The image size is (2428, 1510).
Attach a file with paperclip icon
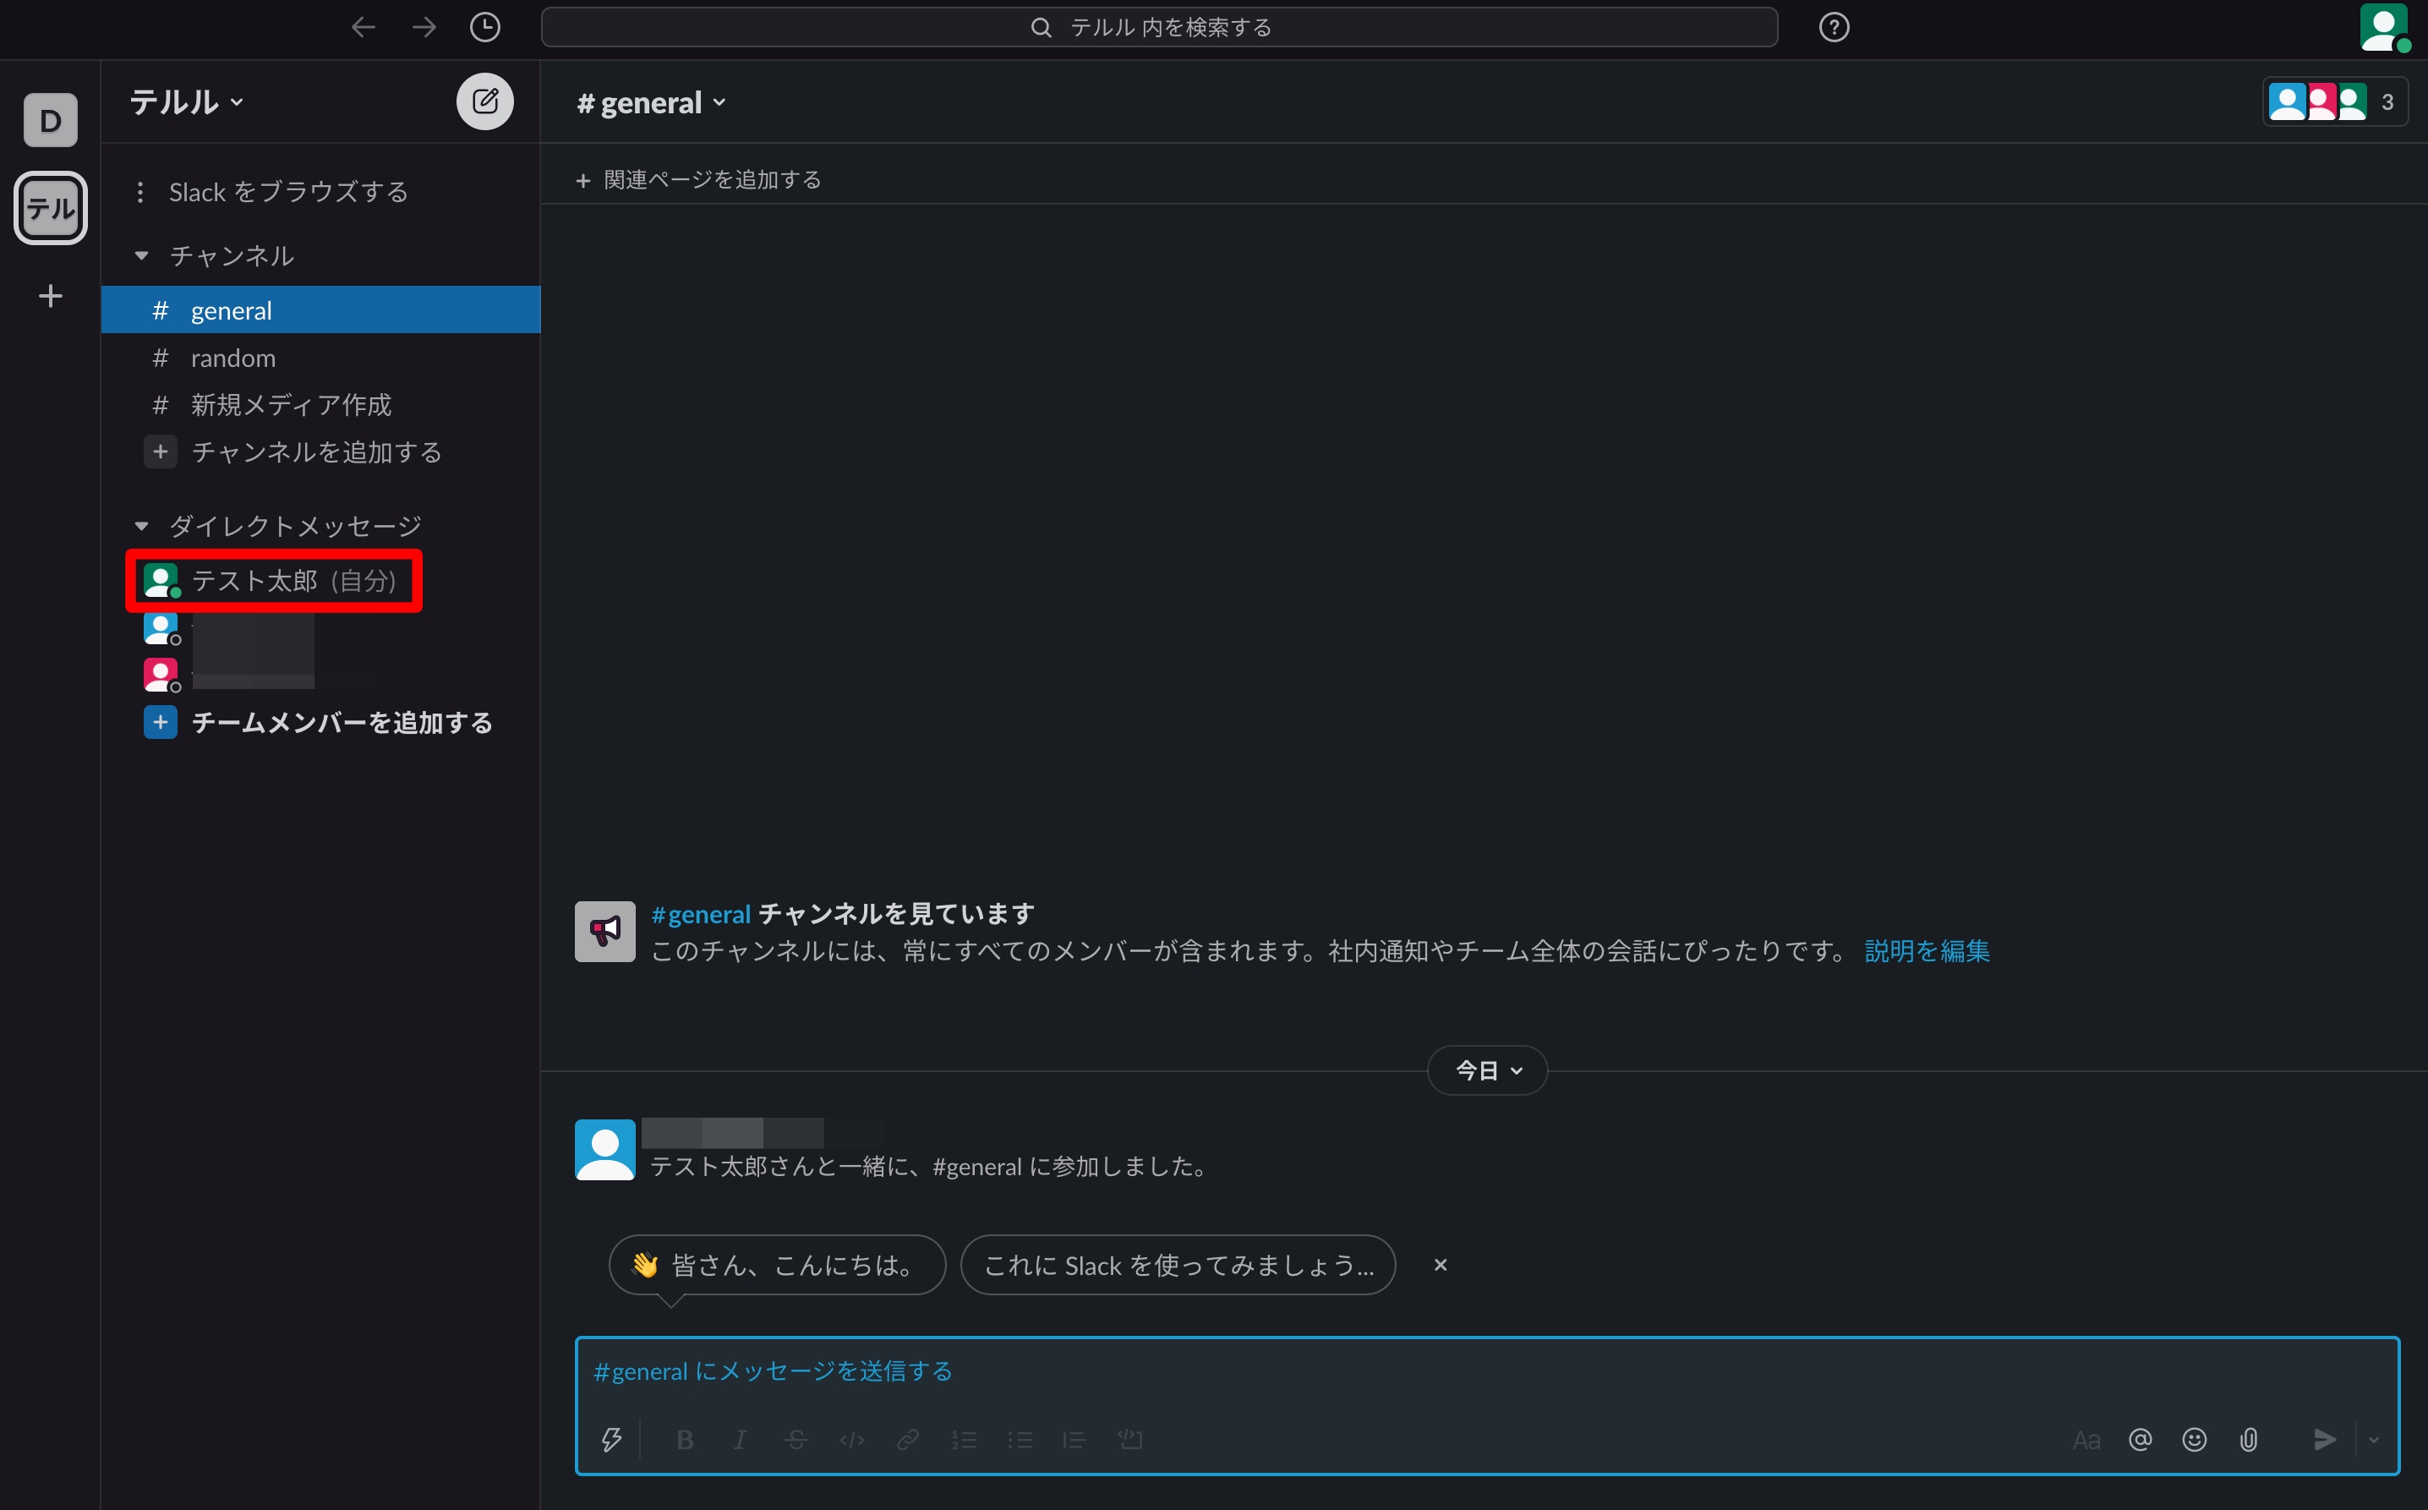tap(2248, 1439)
